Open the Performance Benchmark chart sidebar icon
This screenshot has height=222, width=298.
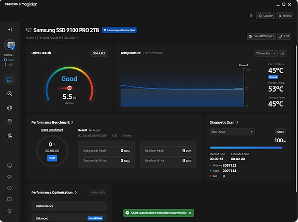point(9,108)
